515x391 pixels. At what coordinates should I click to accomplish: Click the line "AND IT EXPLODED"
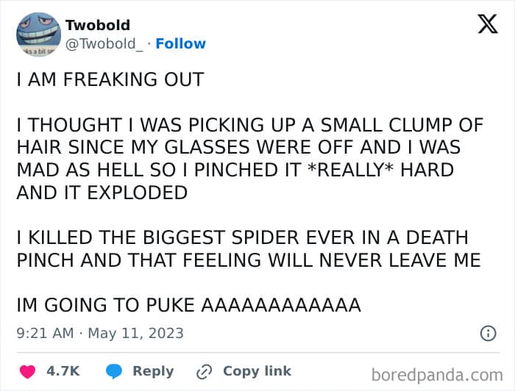pos(102,193)
